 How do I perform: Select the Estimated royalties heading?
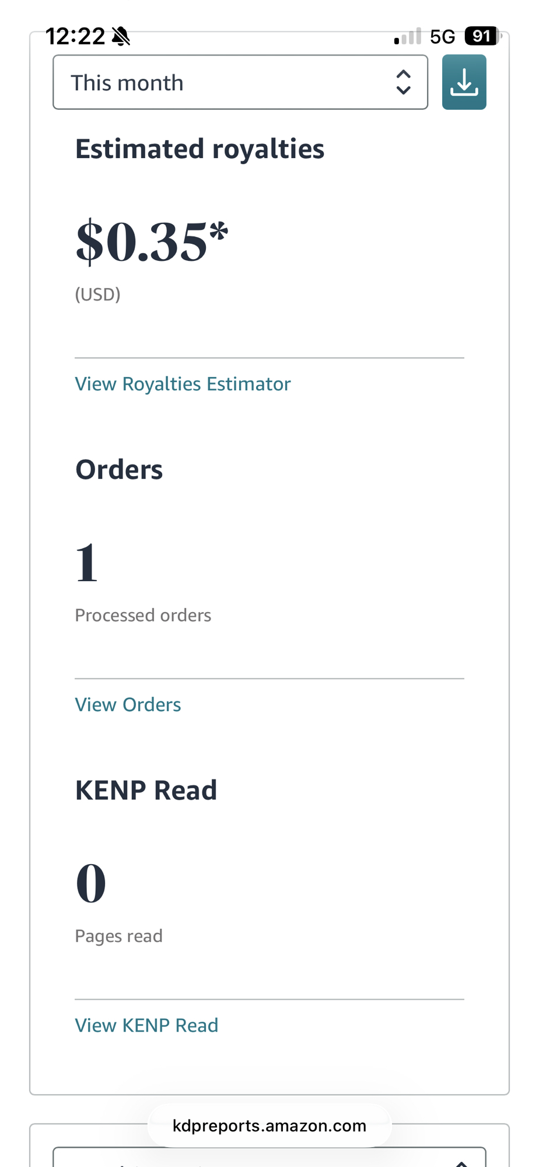[199, 149]
